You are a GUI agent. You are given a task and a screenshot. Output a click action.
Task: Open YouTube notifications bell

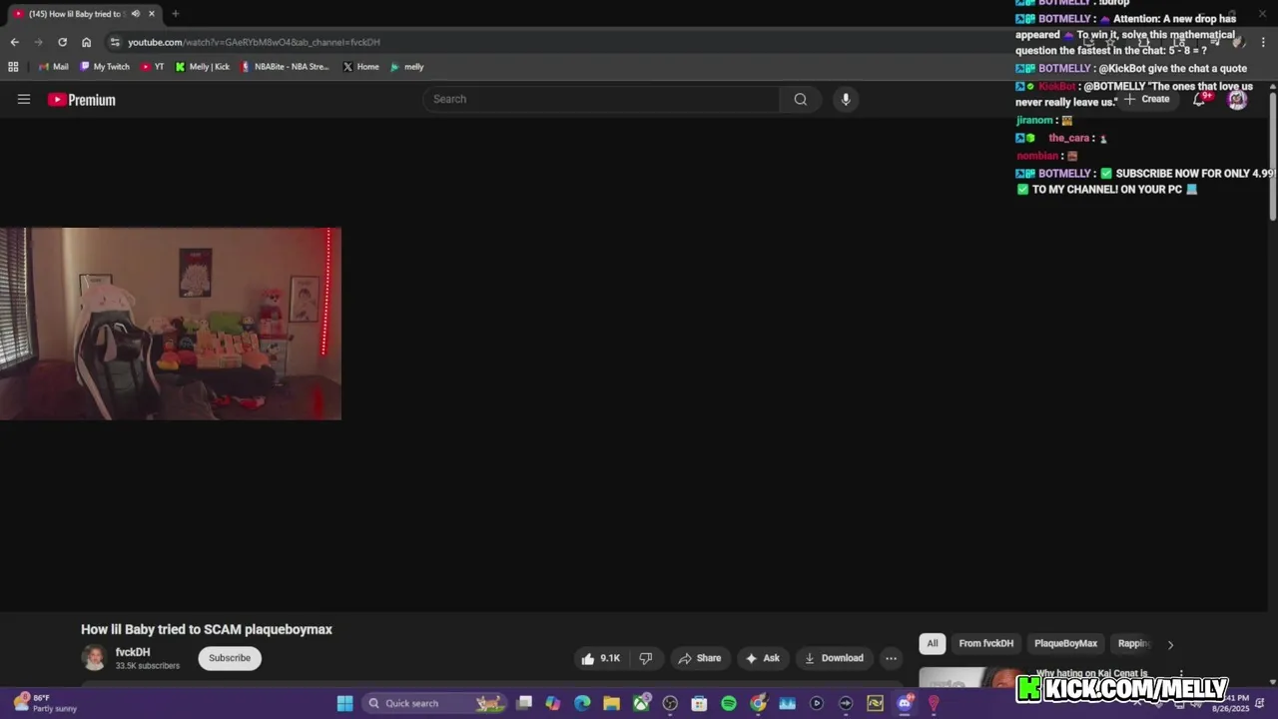coord(1200,99)
